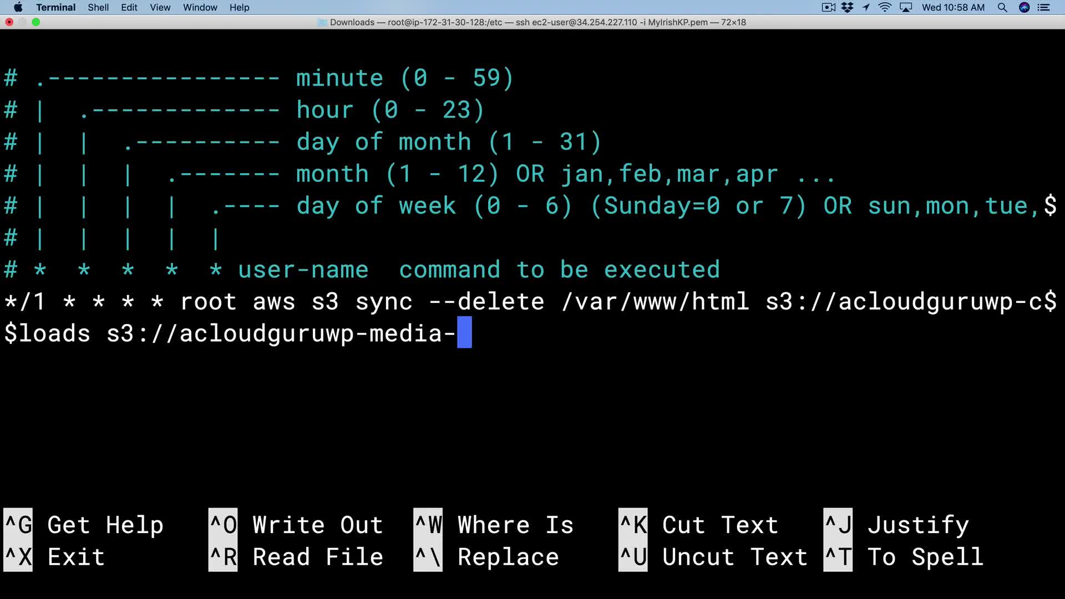This screenshot has height=599, width=1065.
Task: Open the Shell menu
Action: point(98,7)
